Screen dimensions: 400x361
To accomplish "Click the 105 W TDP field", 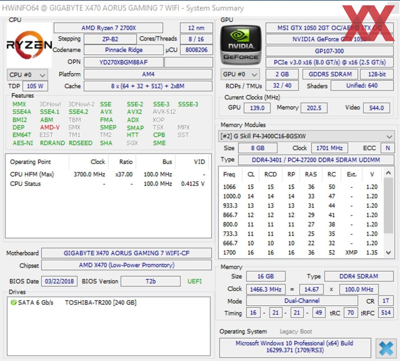I will pos(35,86).
